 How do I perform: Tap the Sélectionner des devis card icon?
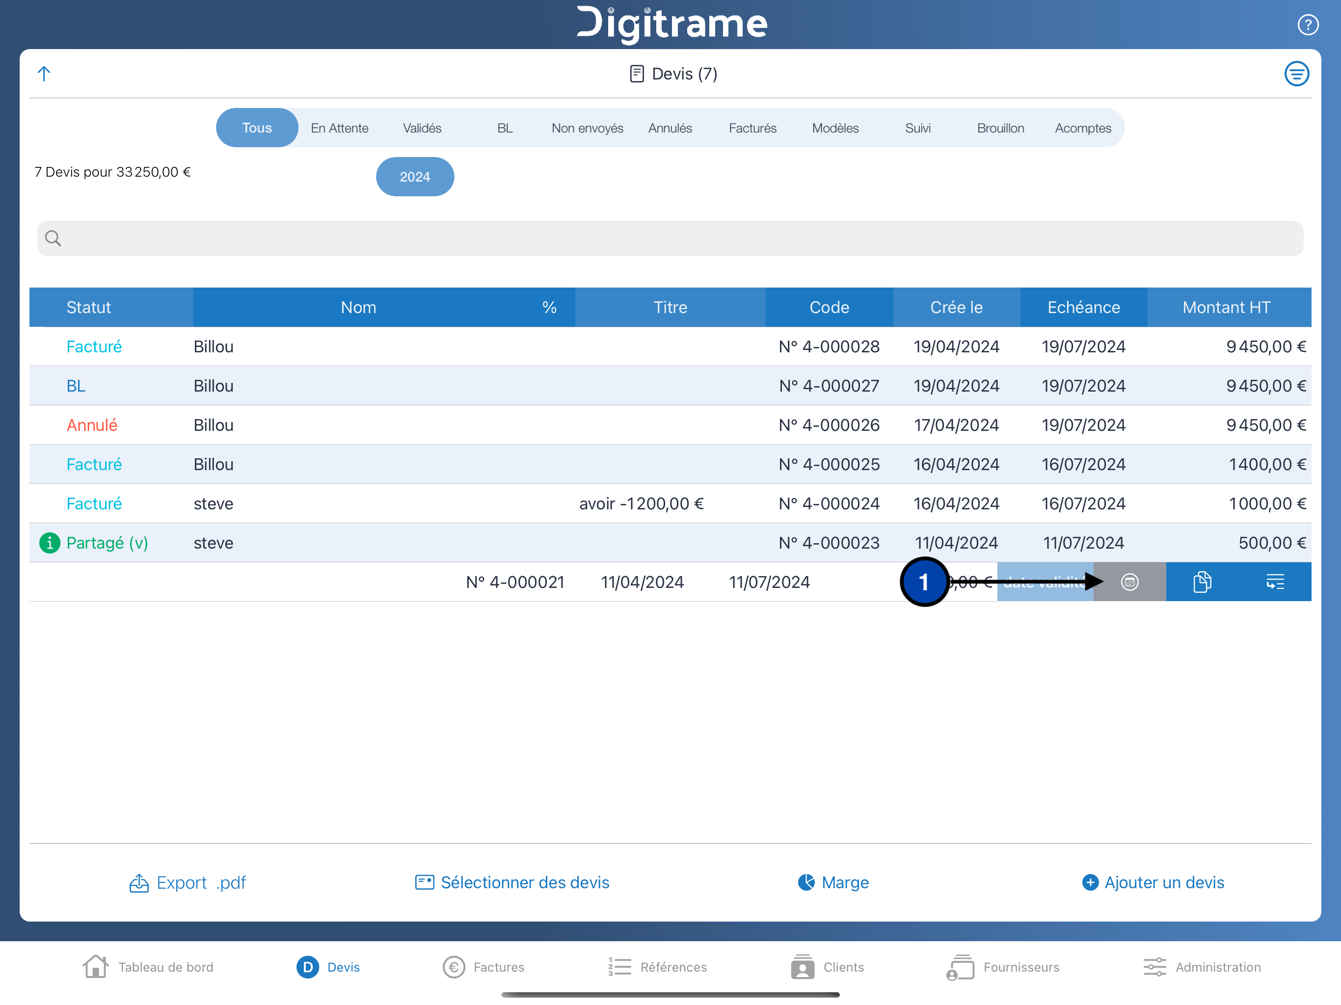425,882
